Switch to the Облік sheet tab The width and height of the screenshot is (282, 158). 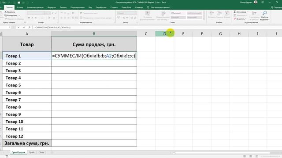(41, 152)
